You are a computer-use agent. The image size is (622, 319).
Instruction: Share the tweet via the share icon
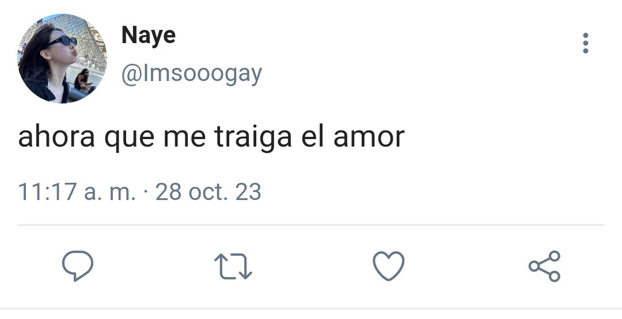coord(545,266)
